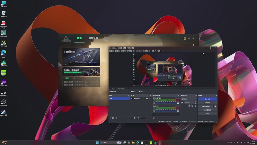Click the Start Recording button in OBS
Image resolution: width=257 pixels, height=145 pixels.
208,102
